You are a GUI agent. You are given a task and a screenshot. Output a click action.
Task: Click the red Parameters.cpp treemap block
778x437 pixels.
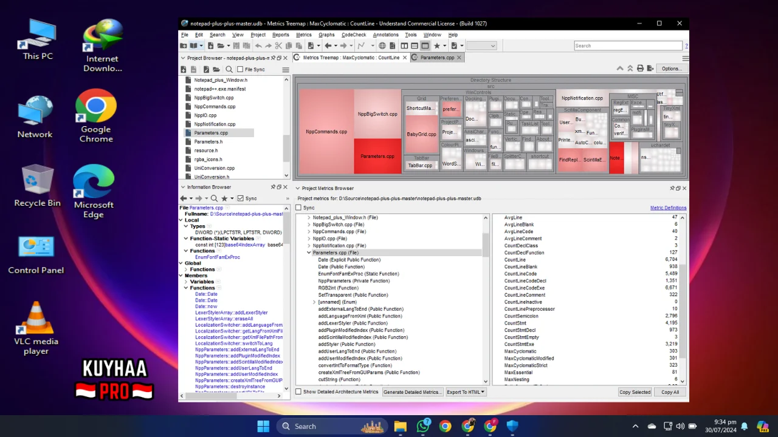377,156
